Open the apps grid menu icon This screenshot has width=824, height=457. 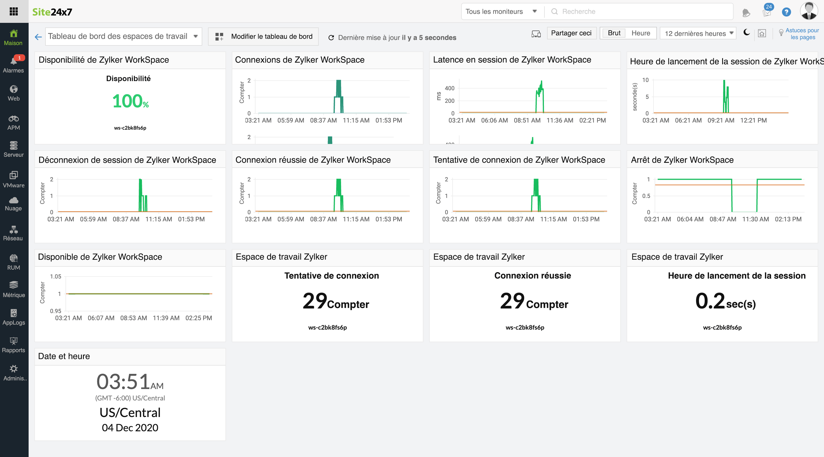(x=13, y=11)
